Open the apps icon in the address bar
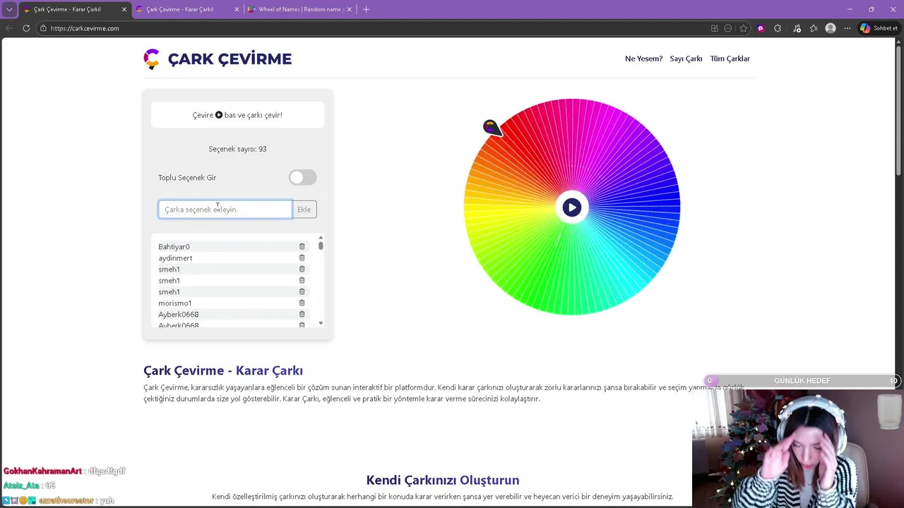Viewport: 904px width, 508px height. 715,28
